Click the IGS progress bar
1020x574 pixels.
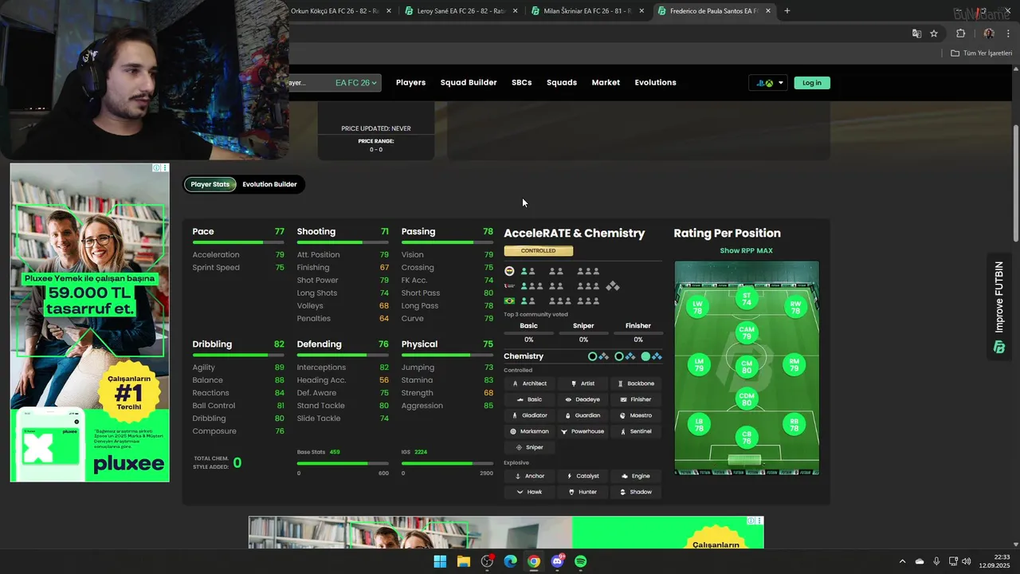[447, 463]
